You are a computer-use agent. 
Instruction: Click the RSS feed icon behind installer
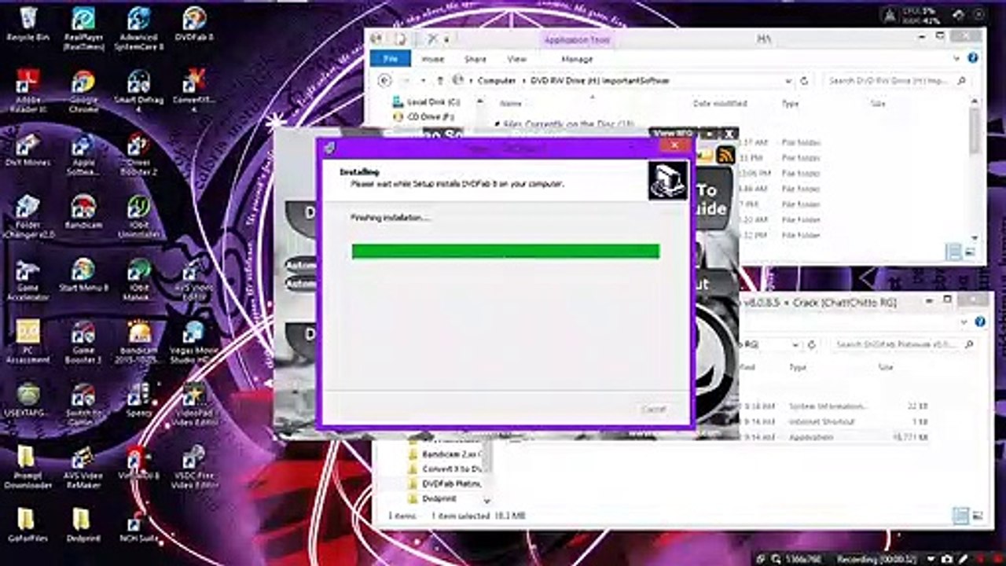click(725, 155)
